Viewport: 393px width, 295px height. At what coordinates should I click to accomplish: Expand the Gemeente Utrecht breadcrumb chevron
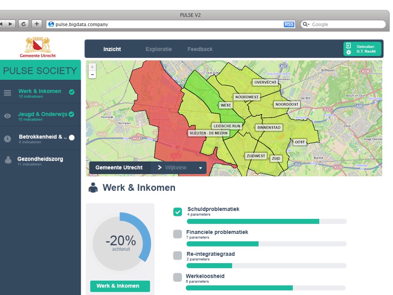160,167
